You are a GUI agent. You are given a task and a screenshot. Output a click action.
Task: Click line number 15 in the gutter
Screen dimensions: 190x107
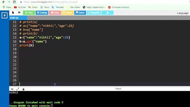pyautogui.click(x=15, y=37)
